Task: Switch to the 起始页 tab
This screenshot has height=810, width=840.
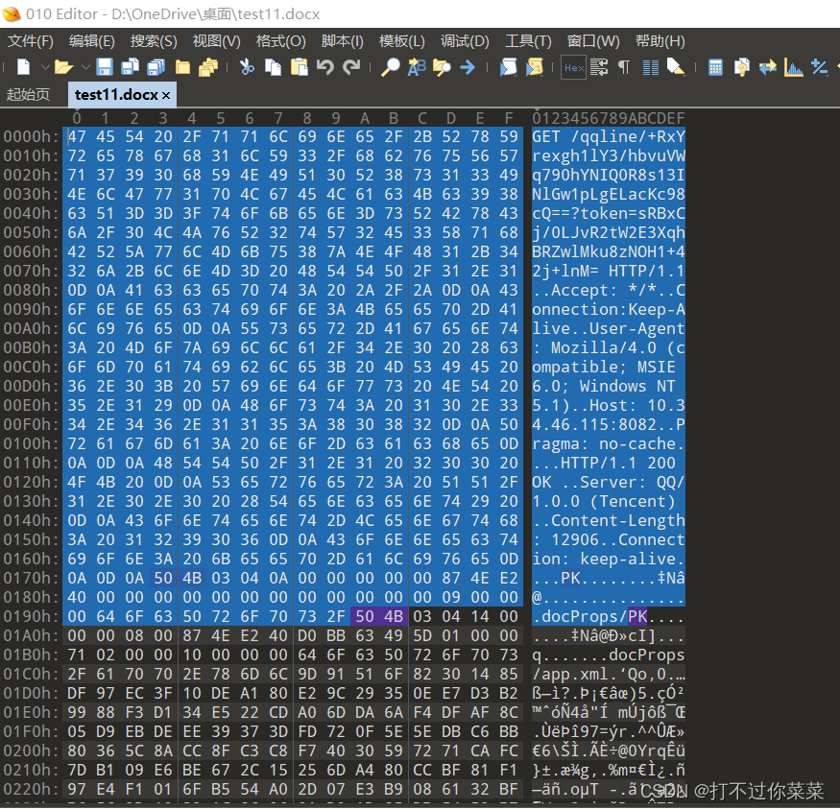Action: pos(28,95)
